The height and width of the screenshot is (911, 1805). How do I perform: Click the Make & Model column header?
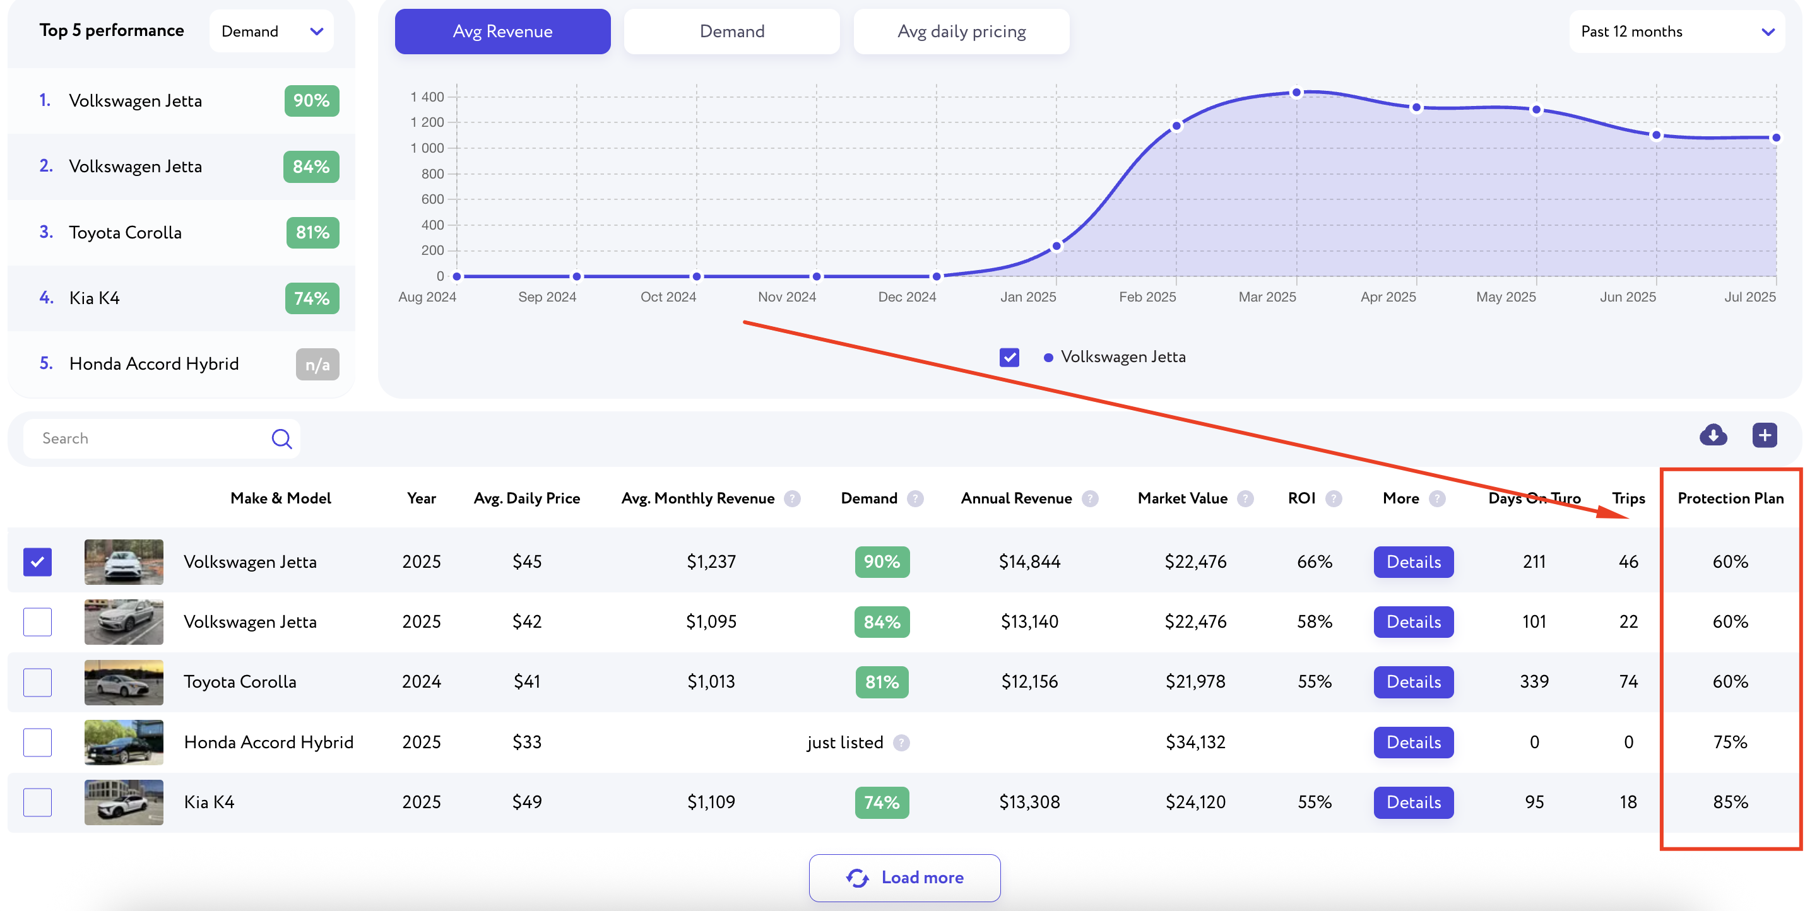(x=280, y=498)
